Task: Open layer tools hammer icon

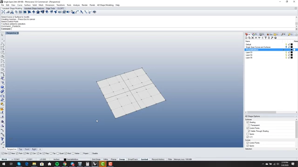Action: (x=272, y=38)
